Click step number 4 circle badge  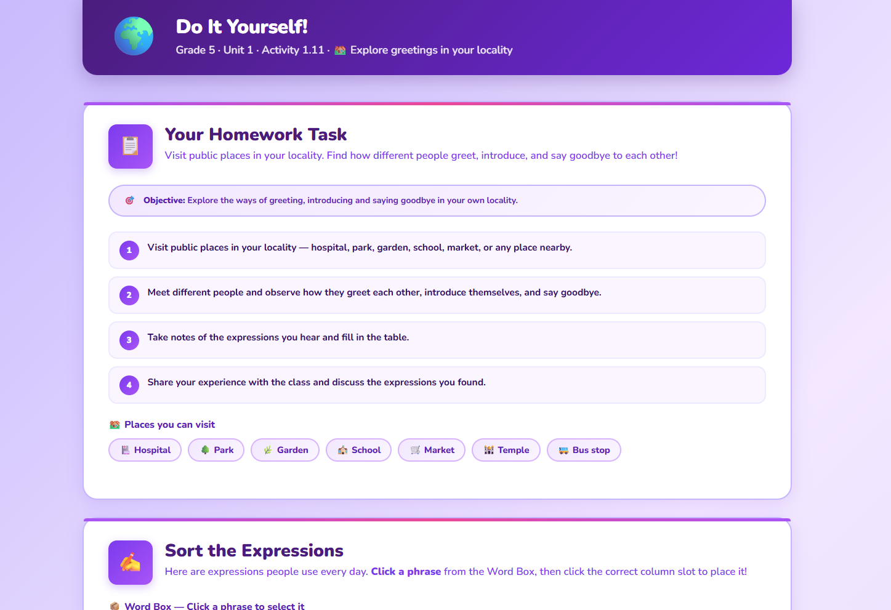pyautogui.click(x=129, y=385)
